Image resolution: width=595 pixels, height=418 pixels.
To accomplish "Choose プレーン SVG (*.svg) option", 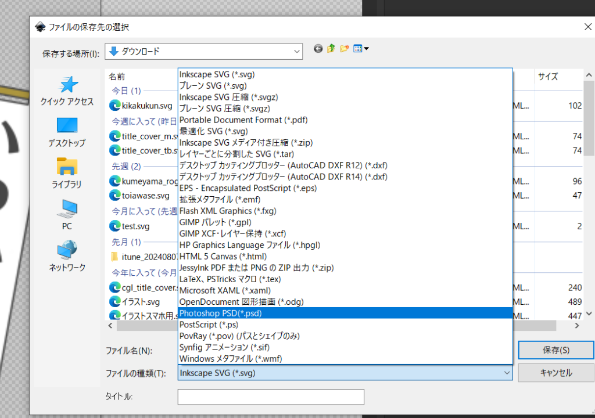I will coord(345,86).
